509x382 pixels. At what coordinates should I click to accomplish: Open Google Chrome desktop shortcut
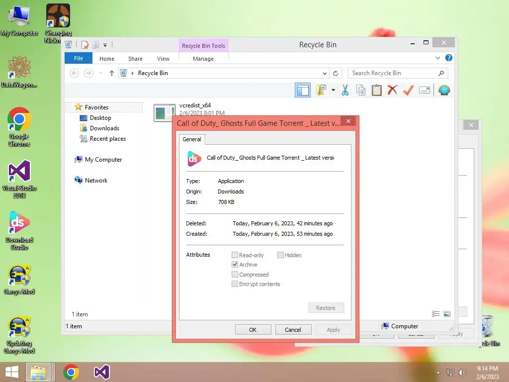(19, 127)
